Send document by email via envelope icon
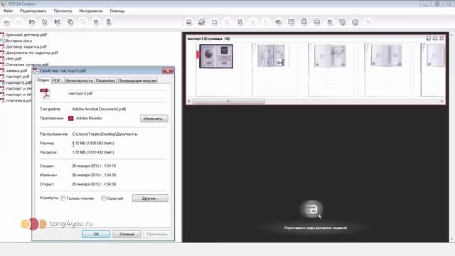The width and height of the screenshot is (455, 256). coord(291,22)
